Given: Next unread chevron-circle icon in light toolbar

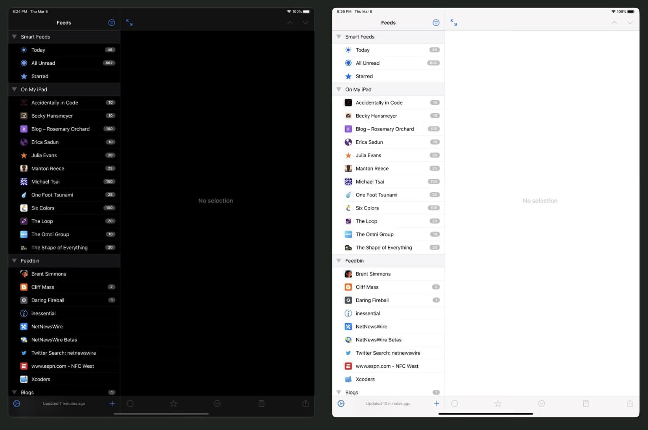Looking at the screenshot, I should pyautogui.click(x=542, y=404).
